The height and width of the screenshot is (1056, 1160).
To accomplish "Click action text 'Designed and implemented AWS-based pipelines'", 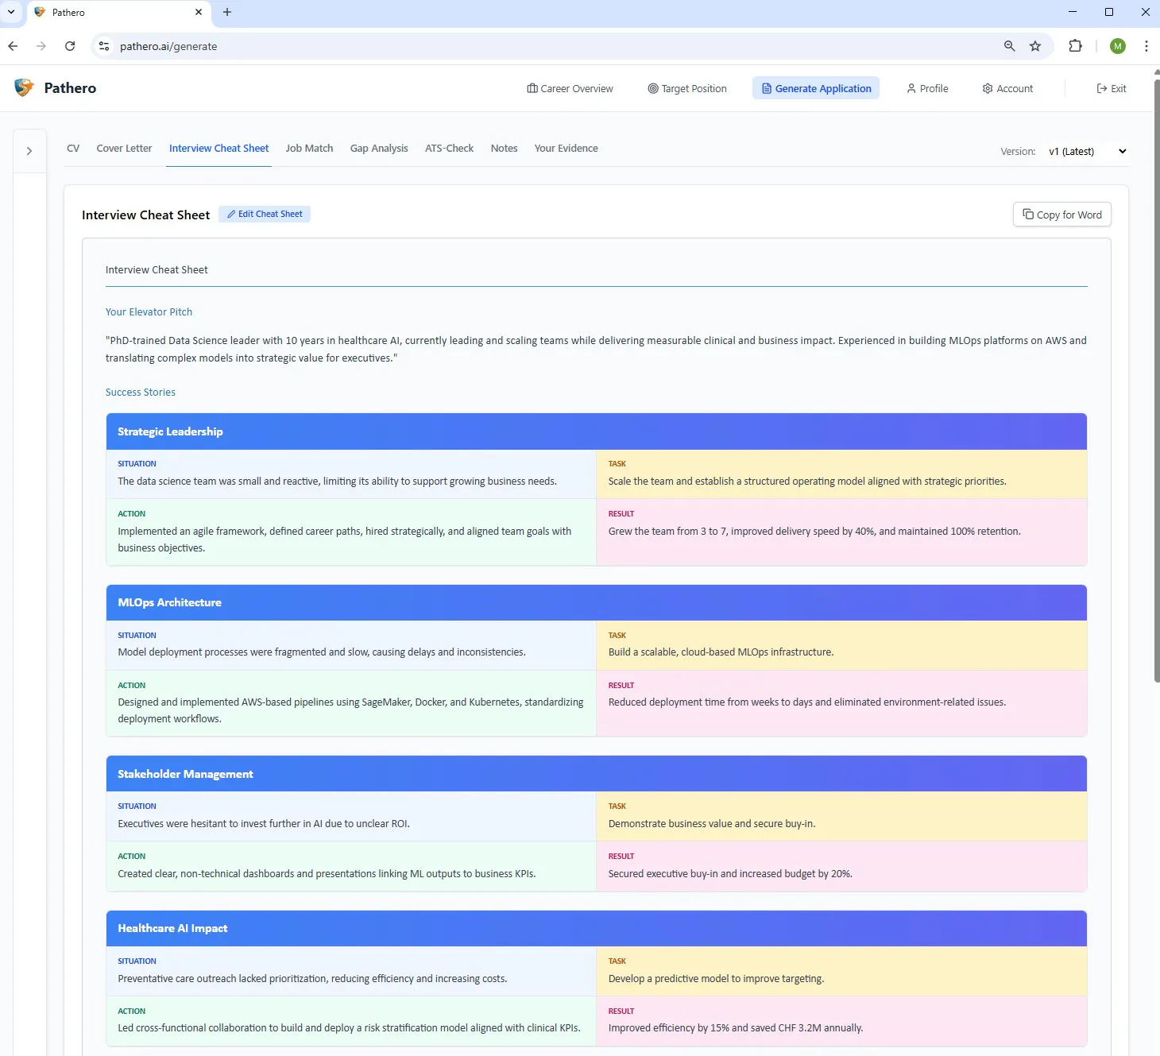I will pyautogui.click(x=350, y=710).
